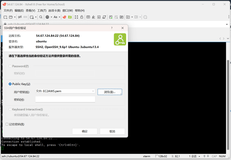Expand the Tab Arrangement dropdown arrow
This screenshot has width=231, height=160.
[140, 17]
